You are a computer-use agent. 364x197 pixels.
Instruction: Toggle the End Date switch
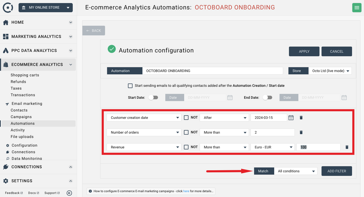tap(268, 97)
